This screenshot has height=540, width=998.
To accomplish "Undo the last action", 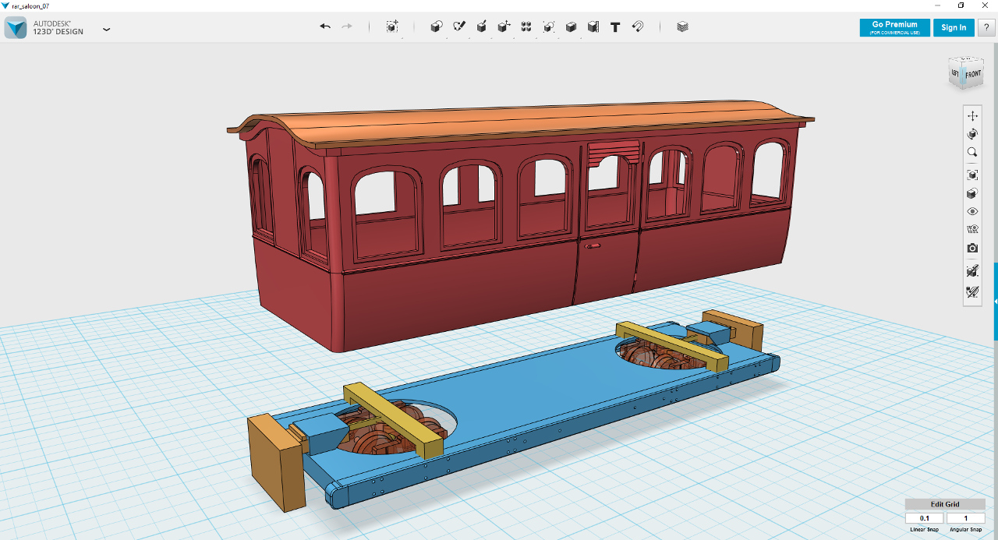I will 325,26.
